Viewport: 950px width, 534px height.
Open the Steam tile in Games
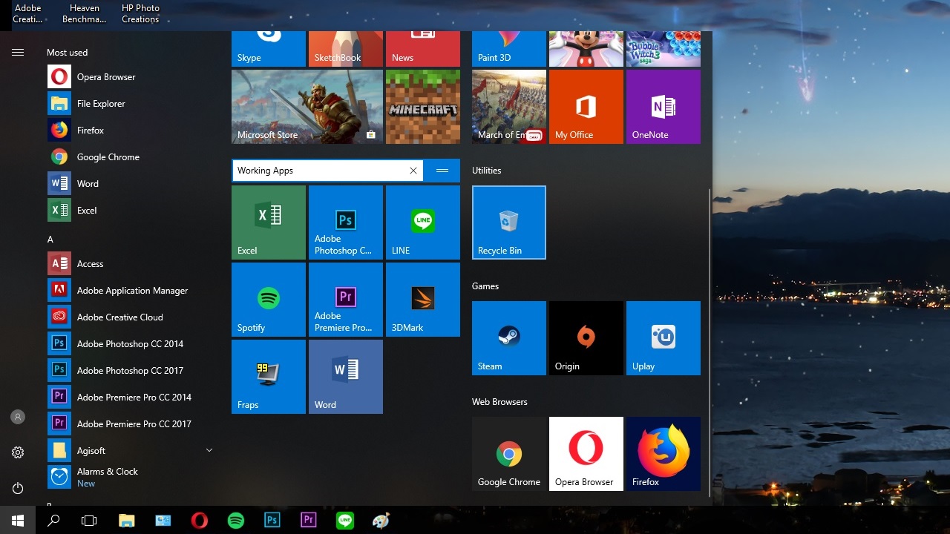[508, 338]
